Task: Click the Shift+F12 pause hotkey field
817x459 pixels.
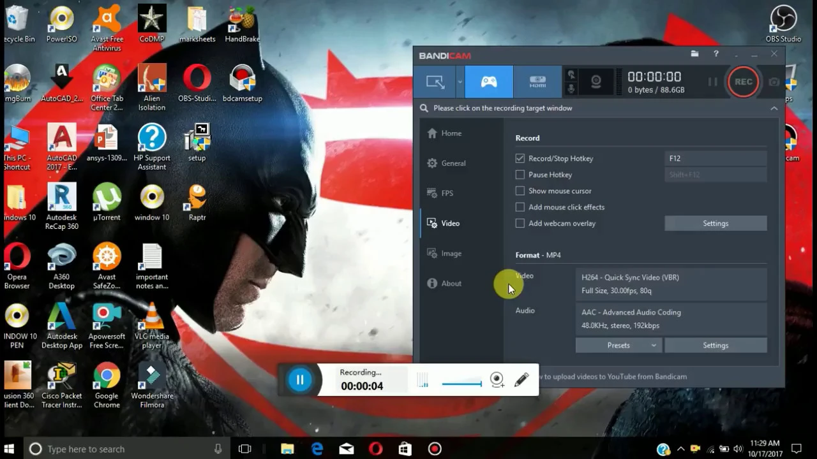Action: click(x=716, y=175)
